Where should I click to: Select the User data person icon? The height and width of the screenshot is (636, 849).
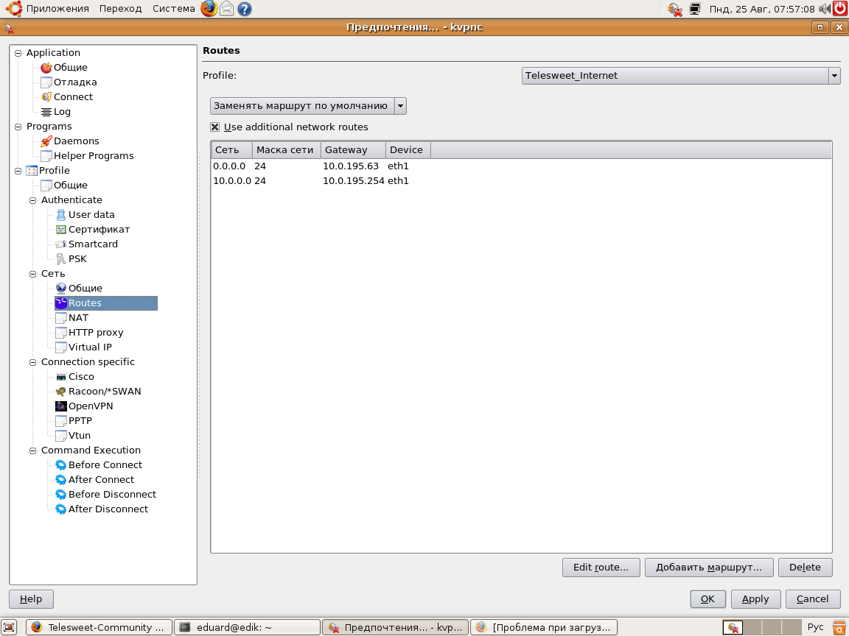click(61, 215)
